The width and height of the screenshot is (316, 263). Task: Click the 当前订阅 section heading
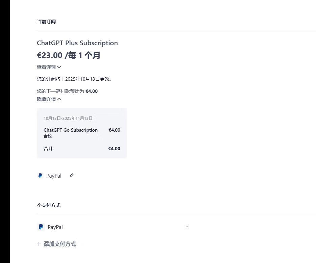click(x=46, y=22)
